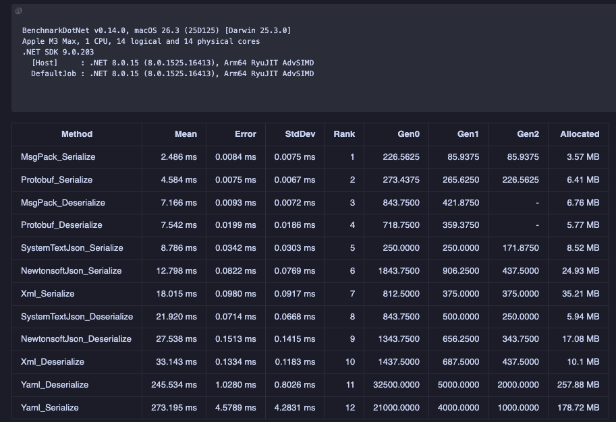Click the Method column header

pyautogui.click(x=77, y=134)
